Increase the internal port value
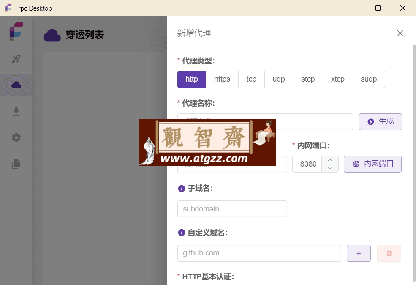The width and height of the screenshot is (416, 285). point(330,160)
